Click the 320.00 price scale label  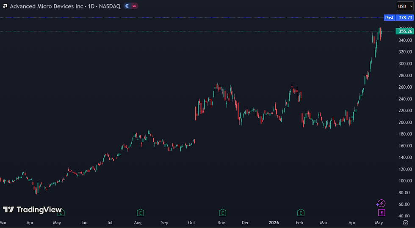click(x=405, y=52)
